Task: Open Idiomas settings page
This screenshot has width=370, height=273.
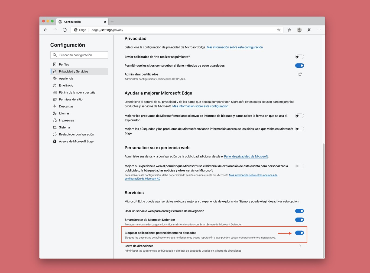Action: [79, 113]
